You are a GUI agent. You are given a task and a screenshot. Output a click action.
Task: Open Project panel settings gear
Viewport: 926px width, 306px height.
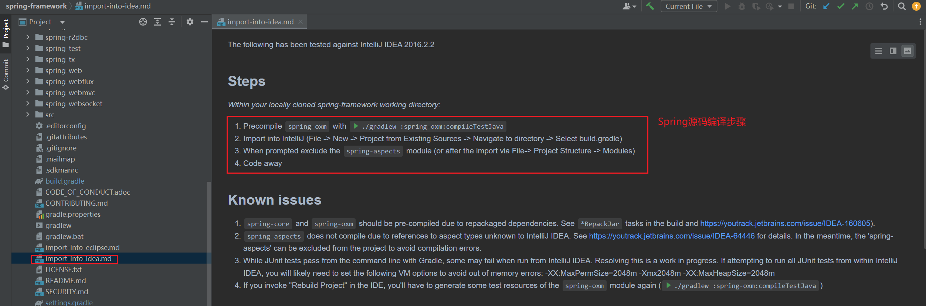(190, 22)
